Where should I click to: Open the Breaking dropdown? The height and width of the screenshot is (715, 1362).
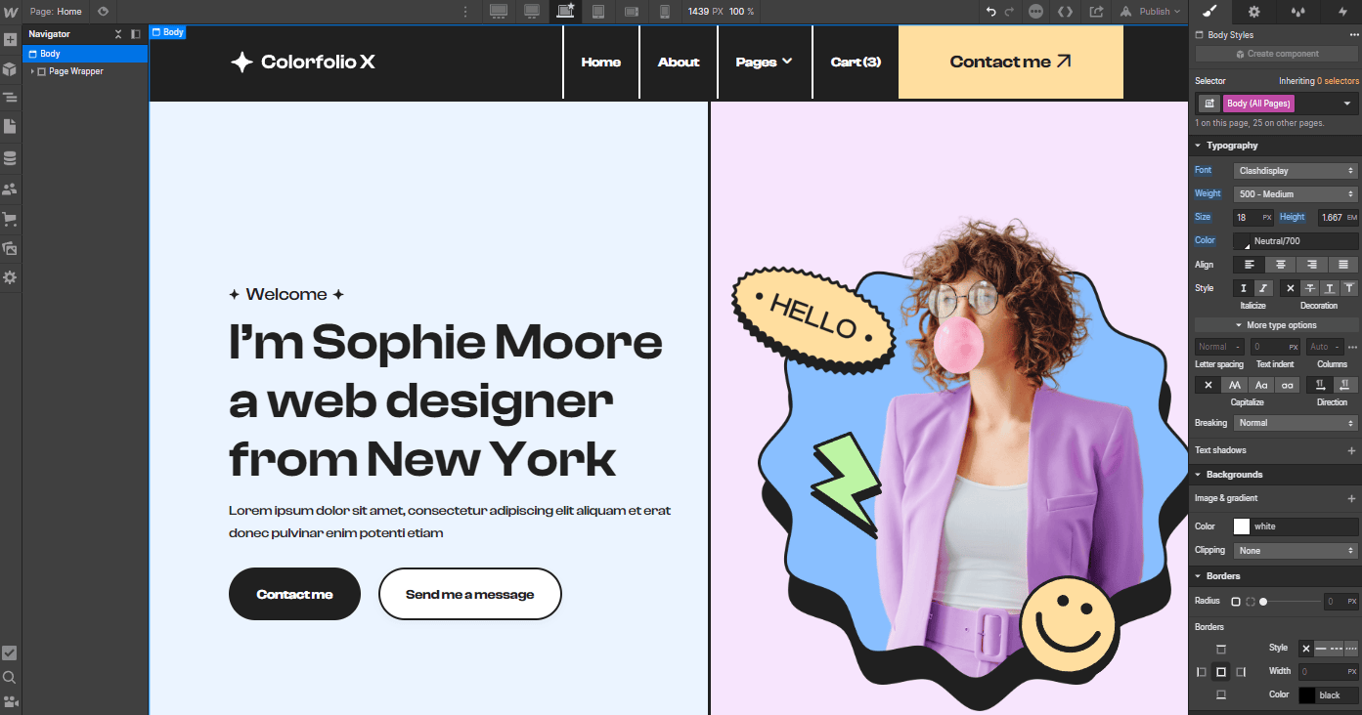coord(1296,422)
